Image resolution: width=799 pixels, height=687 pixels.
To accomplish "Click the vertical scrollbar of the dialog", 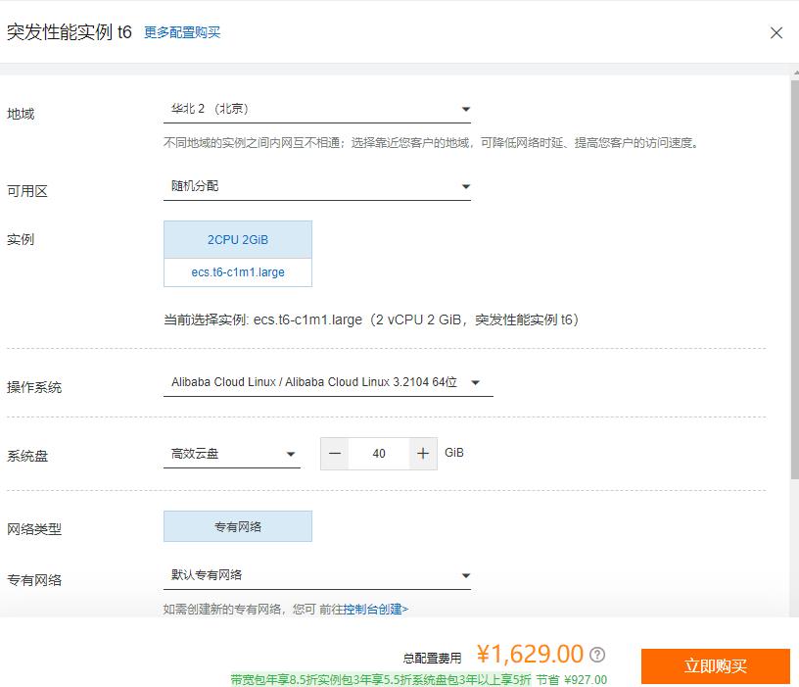I will 794,279.
